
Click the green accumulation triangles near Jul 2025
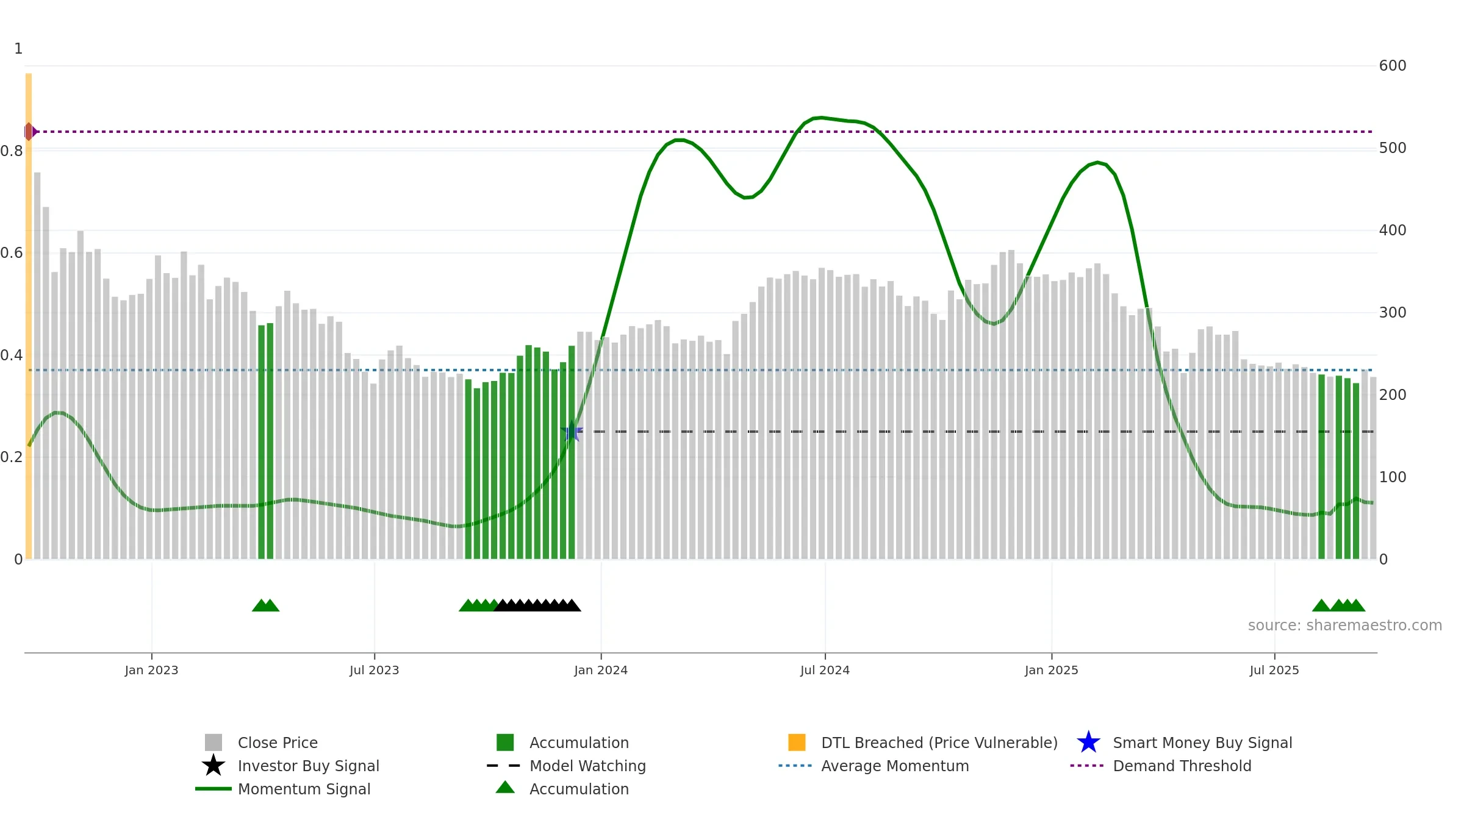[x=1338, y=605]
